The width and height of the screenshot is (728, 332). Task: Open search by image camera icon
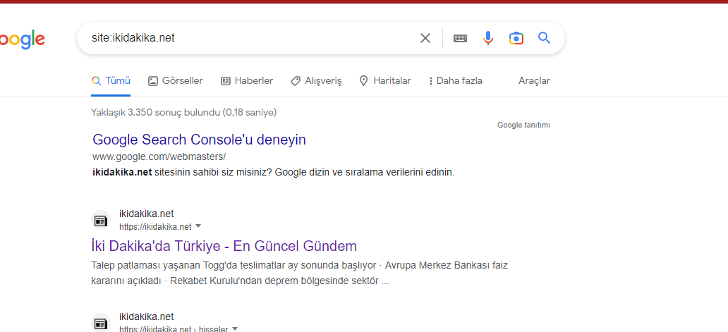516,38
